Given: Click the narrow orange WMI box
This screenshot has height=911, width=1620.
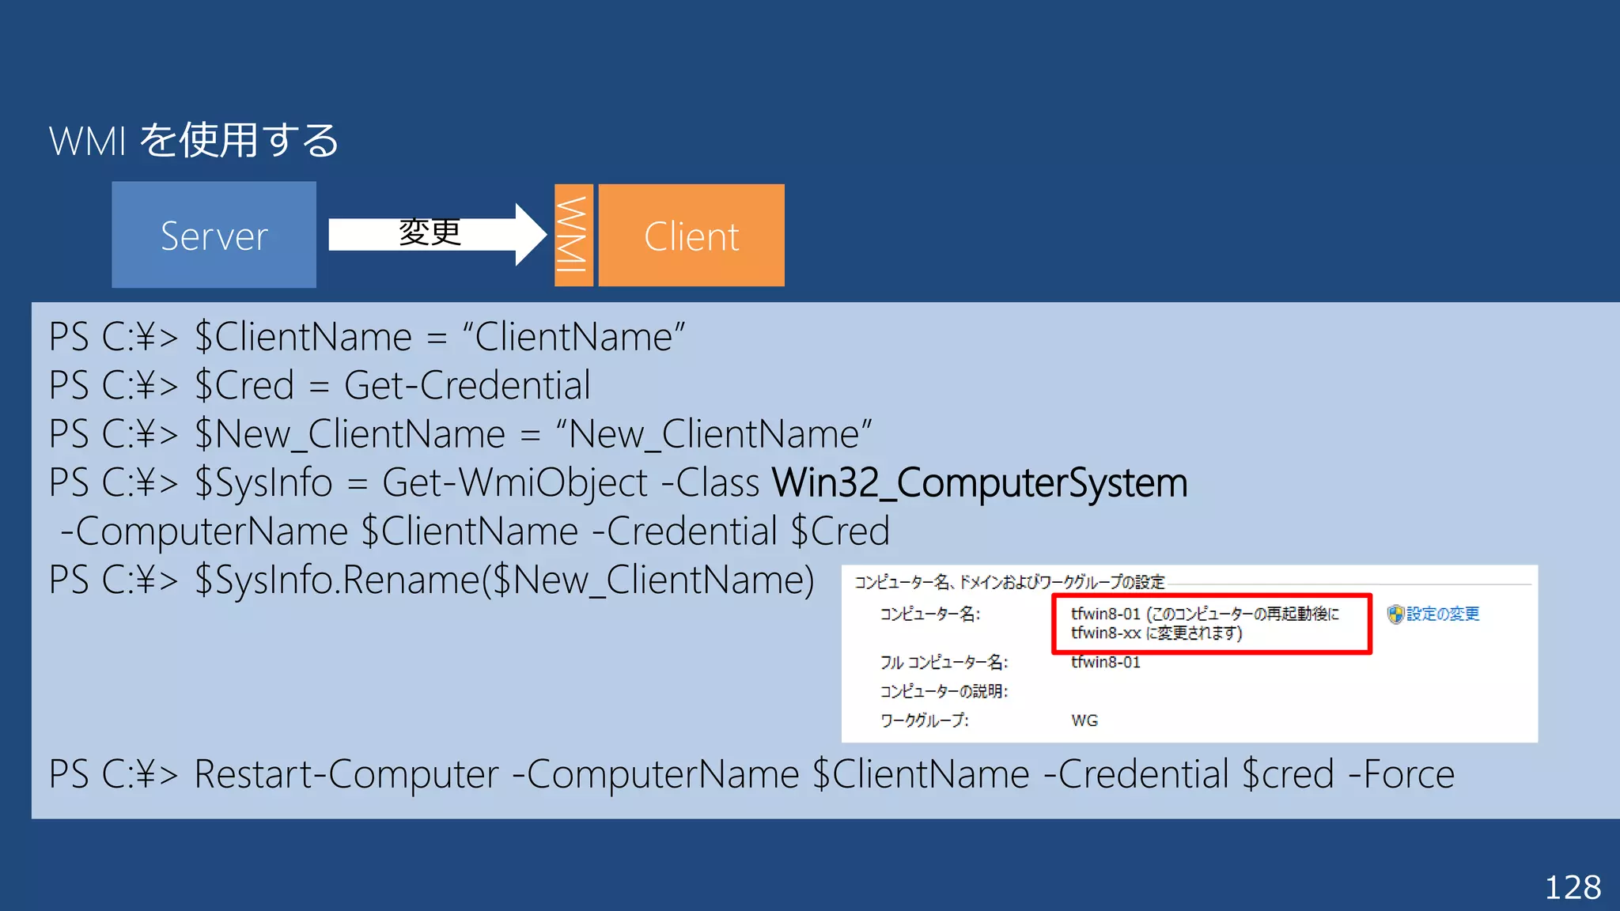Looking at the screenshot, I should tap(573, 235).
